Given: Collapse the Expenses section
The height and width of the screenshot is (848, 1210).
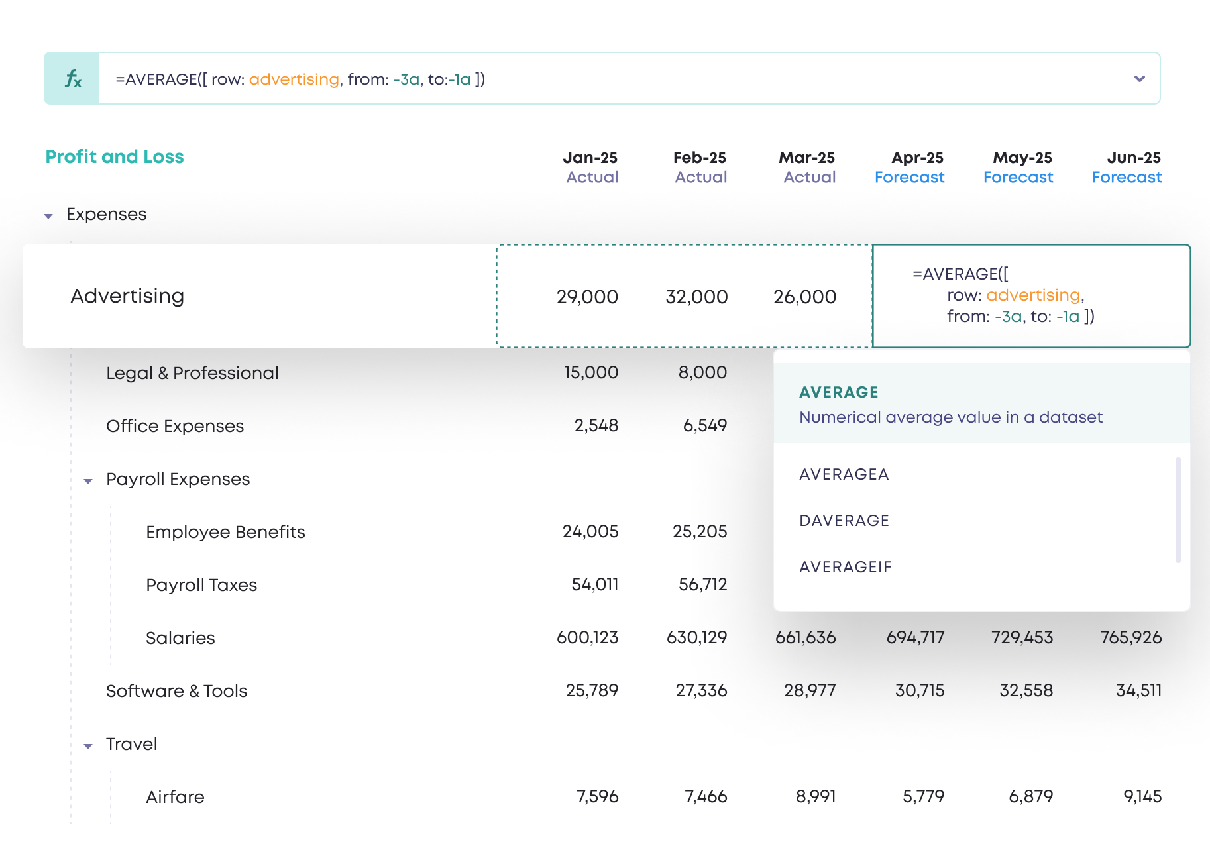Looking at the screenshot, I should tap(48, 215).
